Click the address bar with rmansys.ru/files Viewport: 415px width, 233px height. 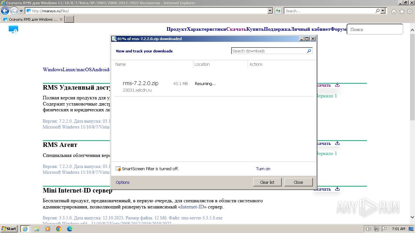(146, 11)
